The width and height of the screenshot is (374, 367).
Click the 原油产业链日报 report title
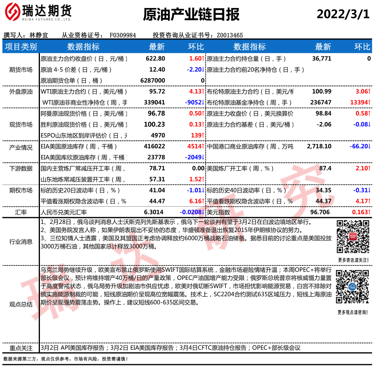191,15
